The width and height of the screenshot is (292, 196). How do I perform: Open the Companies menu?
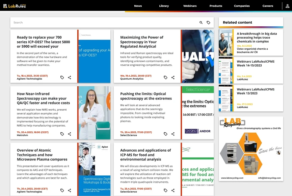242,6
